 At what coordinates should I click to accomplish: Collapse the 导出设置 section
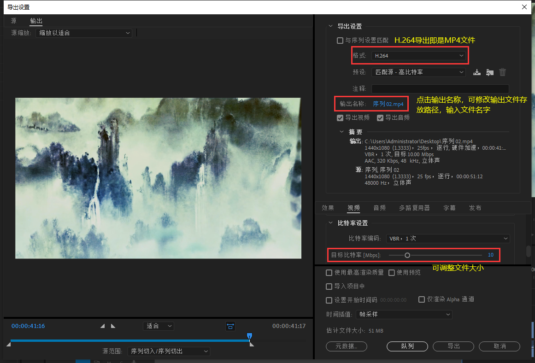pyautogui.click(x=330, y=26)
